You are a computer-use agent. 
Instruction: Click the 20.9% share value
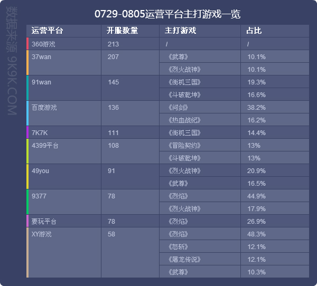tap(256, 171)
